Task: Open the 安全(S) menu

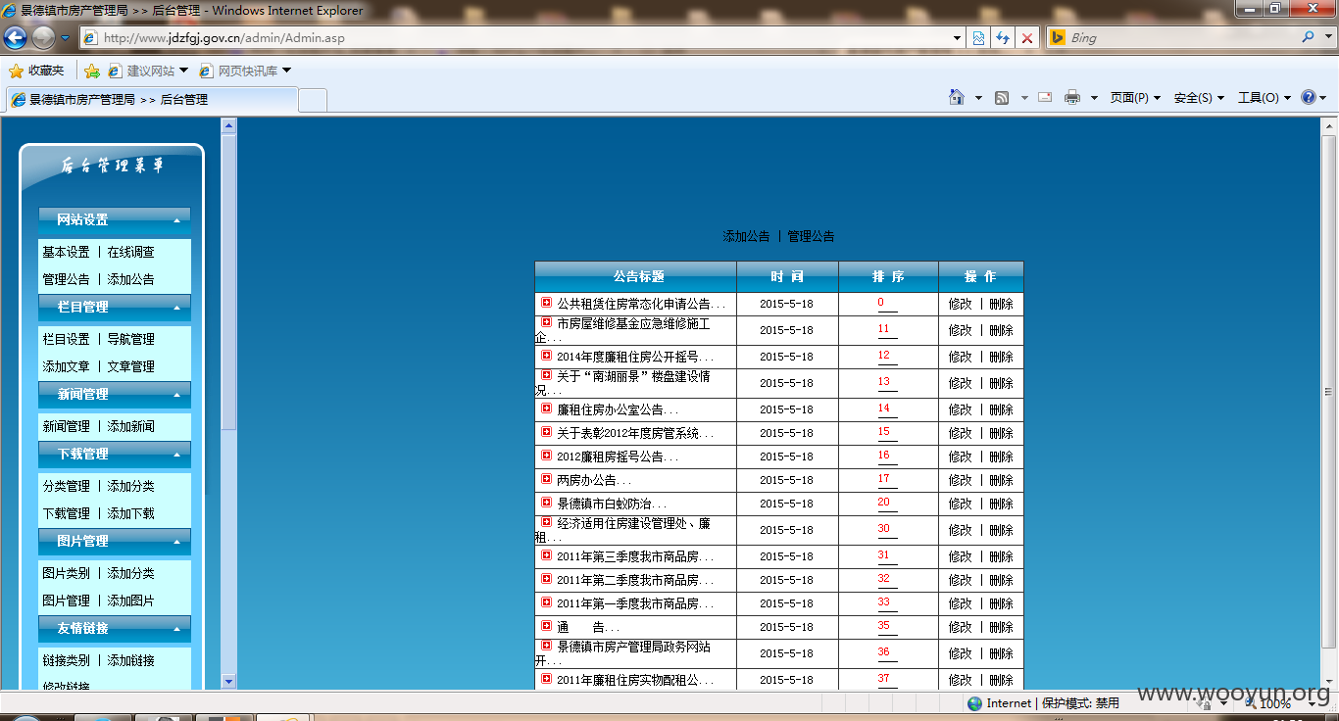Action: point(1199,98)
